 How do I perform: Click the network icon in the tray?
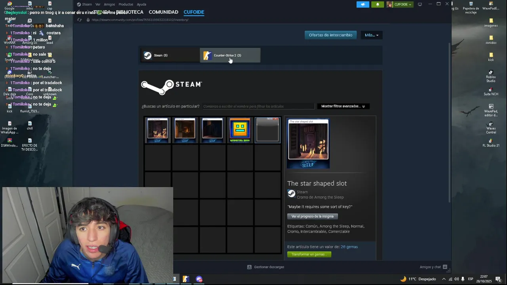coord(450,279)
